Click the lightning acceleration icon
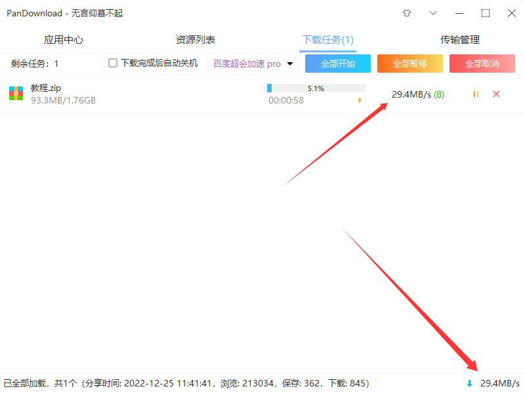The width and height of the screenshot is (525, 393). click(x=360, y=100)
